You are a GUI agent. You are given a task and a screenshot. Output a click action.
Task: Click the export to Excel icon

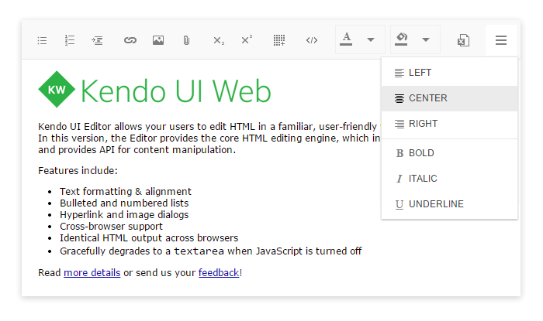click(x=463, y=40)
